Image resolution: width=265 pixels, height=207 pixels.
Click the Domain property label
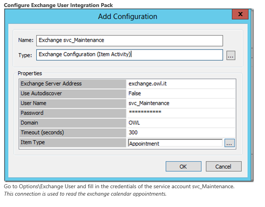[x=73, y=122]
